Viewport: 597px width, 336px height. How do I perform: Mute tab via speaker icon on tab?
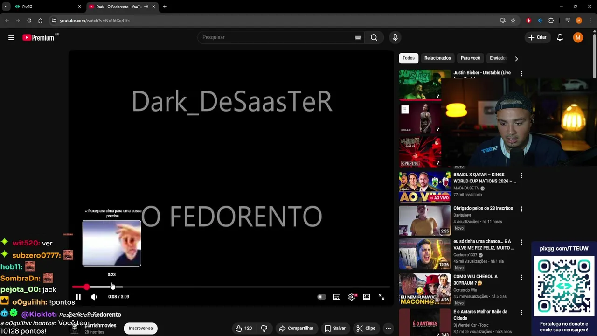point(146,7)
